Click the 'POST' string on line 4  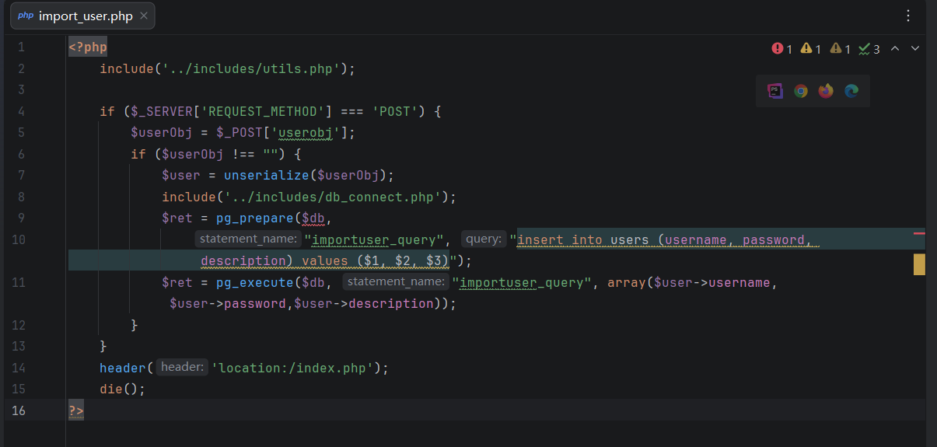tap(395, 111)
